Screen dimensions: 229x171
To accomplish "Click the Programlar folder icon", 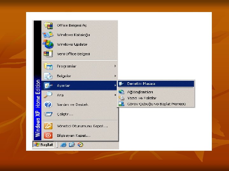I will tap(48, 66).
